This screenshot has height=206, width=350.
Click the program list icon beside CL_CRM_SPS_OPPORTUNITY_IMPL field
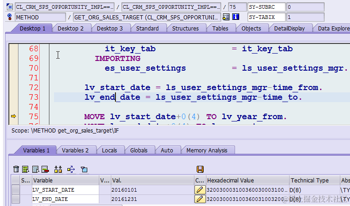click(x=10, y=6)
